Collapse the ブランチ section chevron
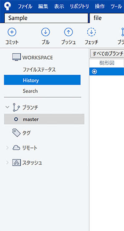 click(7, 107)
